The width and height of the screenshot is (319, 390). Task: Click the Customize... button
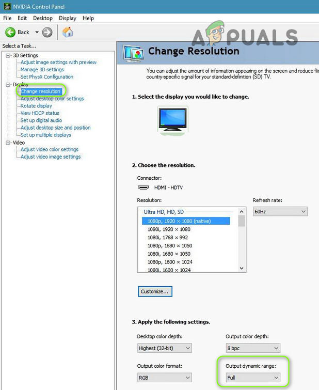pos(155,291)
